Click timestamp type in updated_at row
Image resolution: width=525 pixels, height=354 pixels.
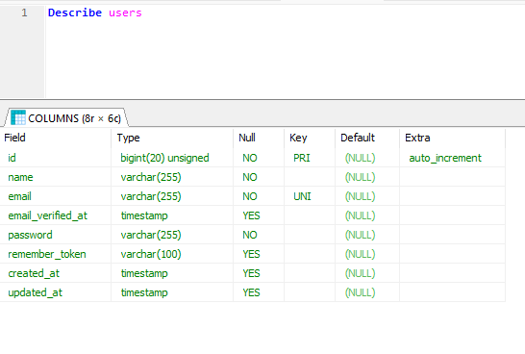172,292
